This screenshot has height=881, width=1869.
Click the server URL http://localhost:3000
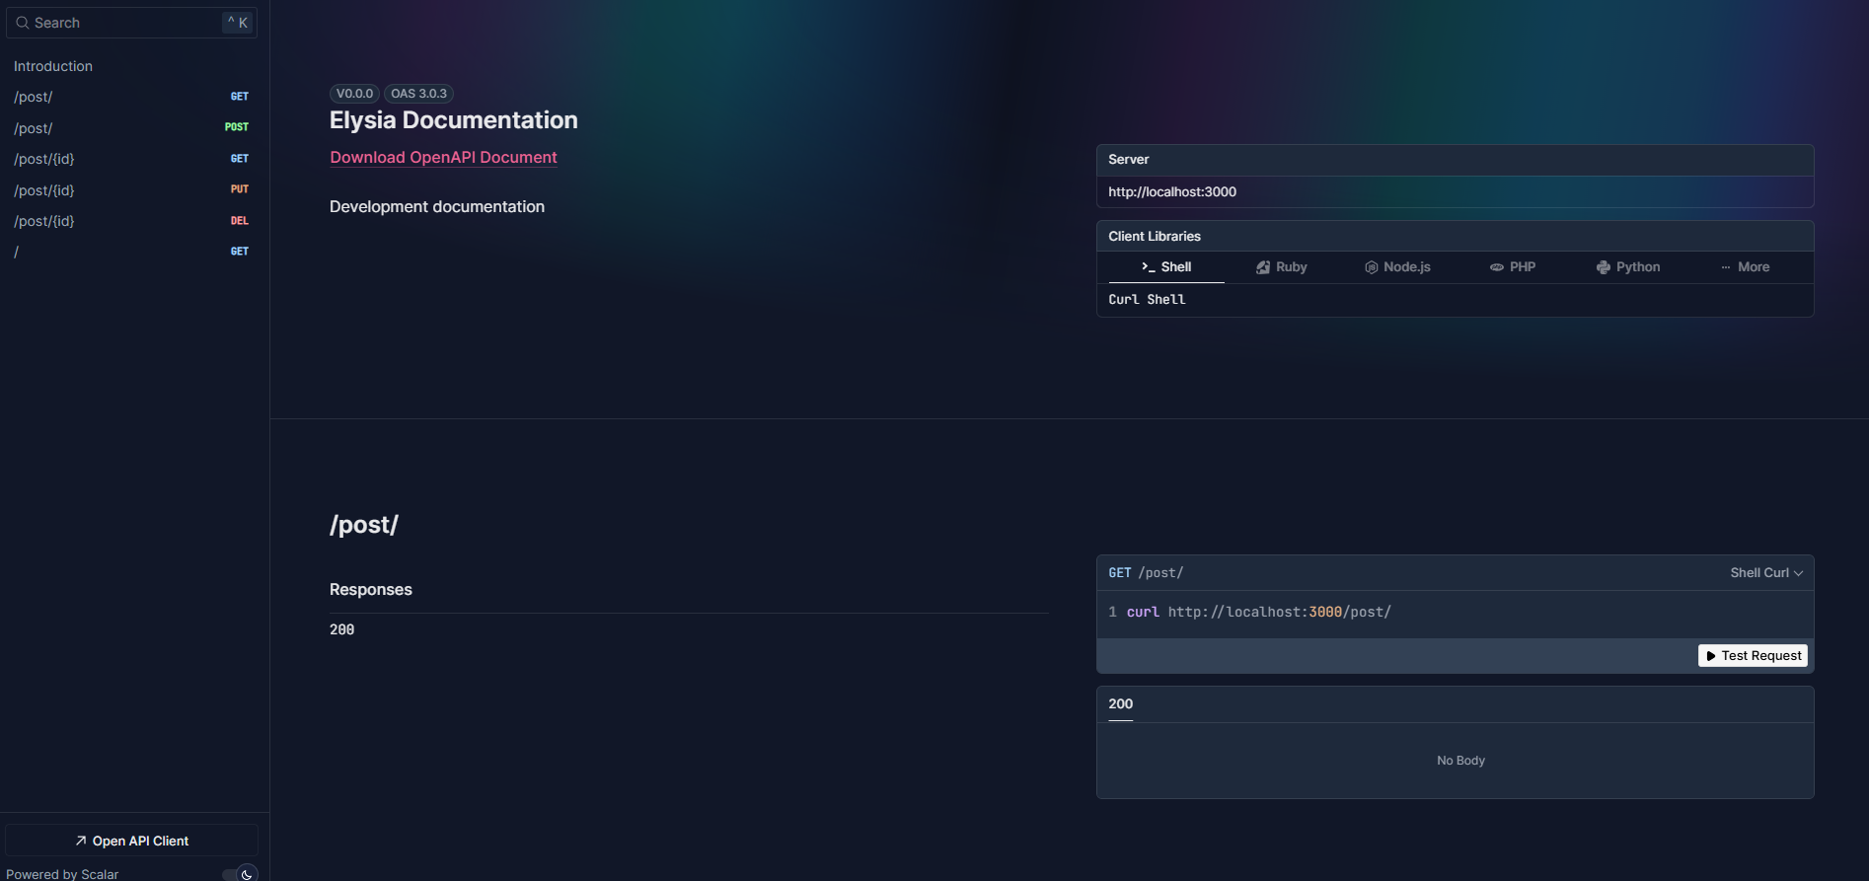click(1172, 191)
